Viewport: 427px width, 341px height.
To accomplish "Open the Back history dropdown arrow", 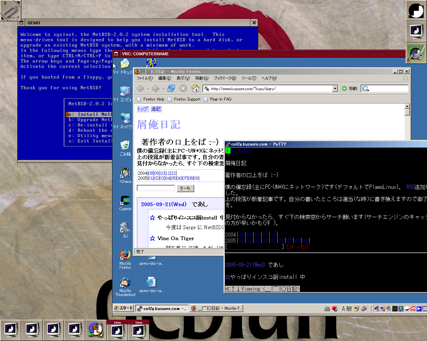I will (x=148, y=89).
